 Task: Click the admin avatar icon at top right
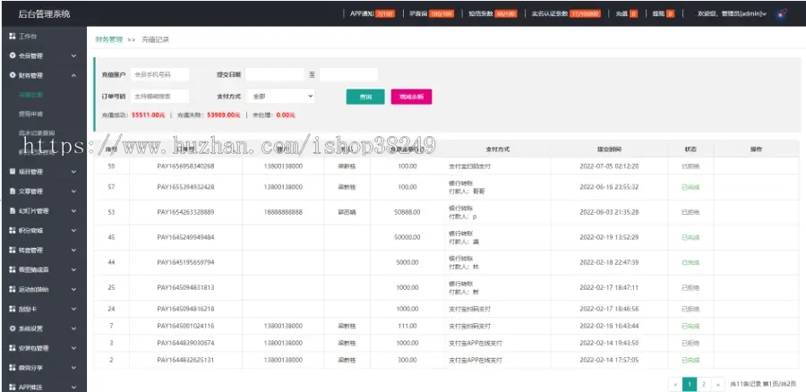click(781, 14)
